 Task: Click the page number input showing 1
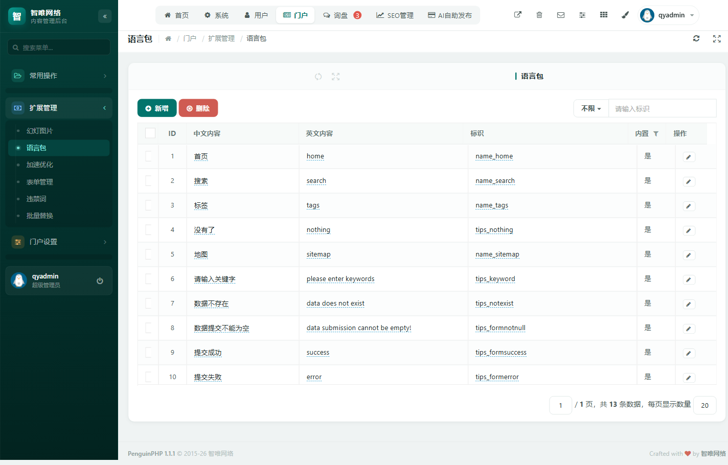[x=560, y=405]
